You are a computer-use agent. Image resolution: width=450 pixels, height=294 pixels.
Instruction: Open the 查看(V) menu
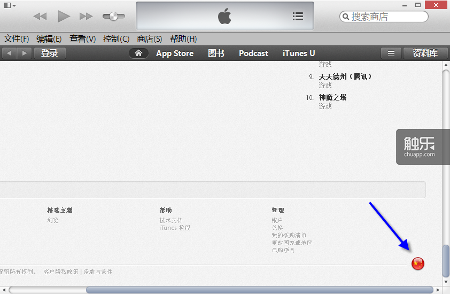click(x=82, y=39)
